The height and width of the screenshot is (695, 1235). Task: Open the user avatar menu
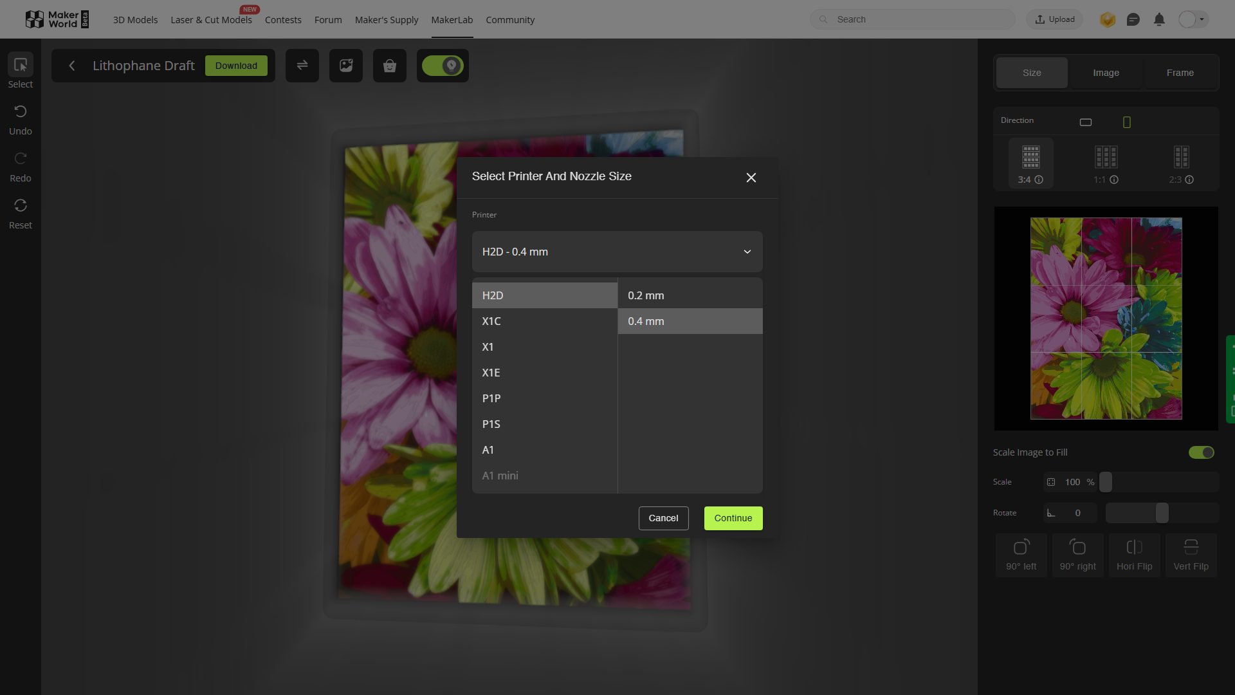tap(1193, 19)
